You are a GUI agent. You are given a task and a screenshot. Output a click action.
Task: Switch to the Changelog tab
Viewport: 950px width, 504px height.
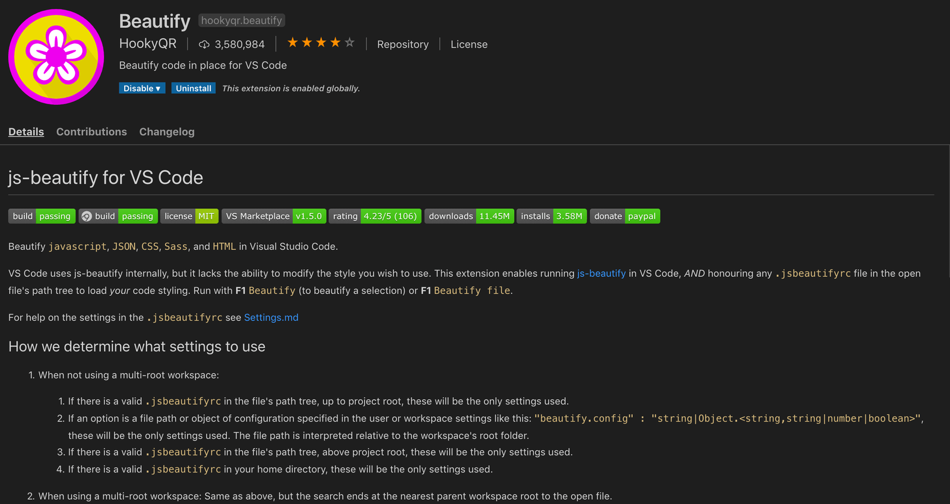167,132
